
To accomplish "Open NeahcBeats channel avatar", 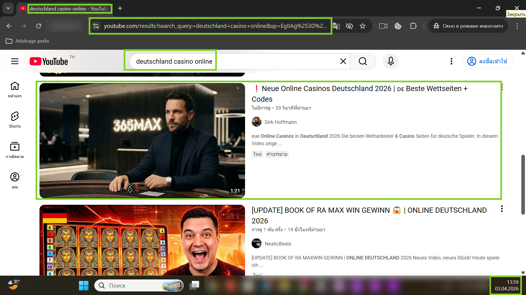I will tap(257, 243).
